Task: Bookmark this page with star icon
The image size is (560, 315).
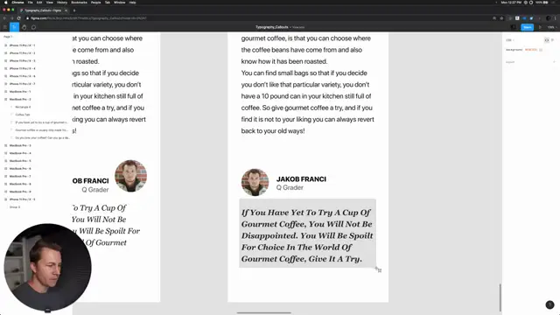Action: (x=501, y=18)
